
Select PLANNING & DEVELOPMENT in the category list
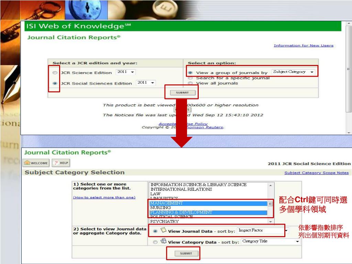(x=208, y=212)
